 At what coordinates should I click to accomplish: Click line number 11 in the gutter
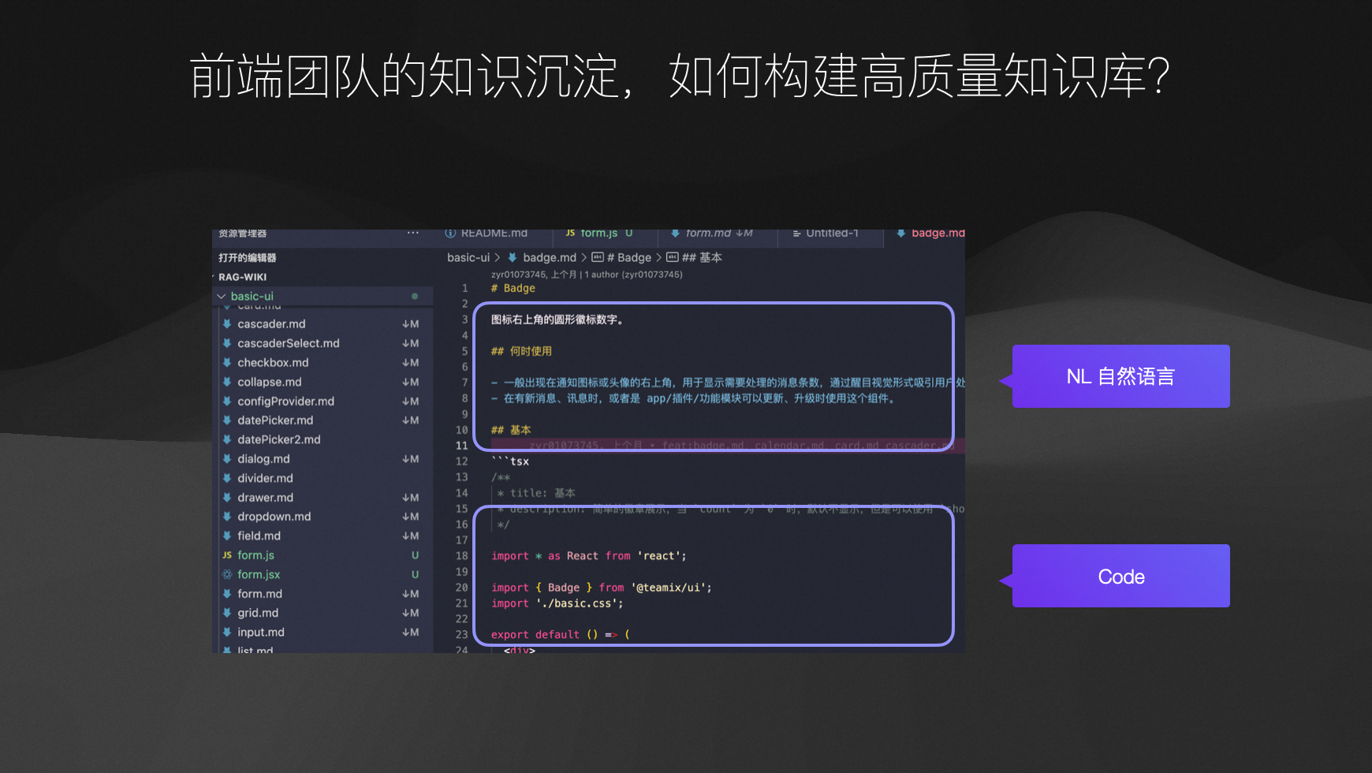pyautogui.click(x=462, y=446)
